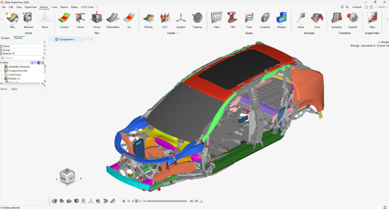The image size is (389, 209).
Task: Open the Linearize tool
Action: point(265,20)
